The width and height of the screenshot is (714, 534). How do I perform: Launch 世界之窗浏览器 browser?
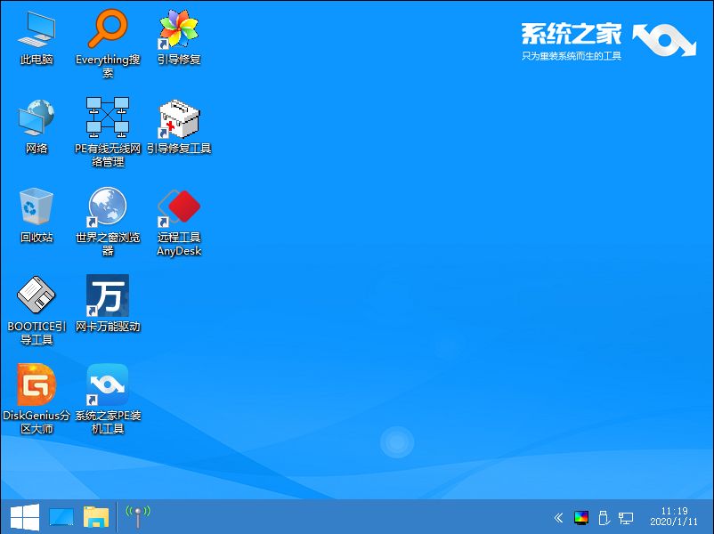click(108, 207)
